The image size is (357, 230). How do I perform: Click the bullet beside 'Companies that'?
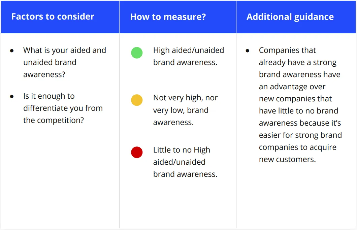248,51
